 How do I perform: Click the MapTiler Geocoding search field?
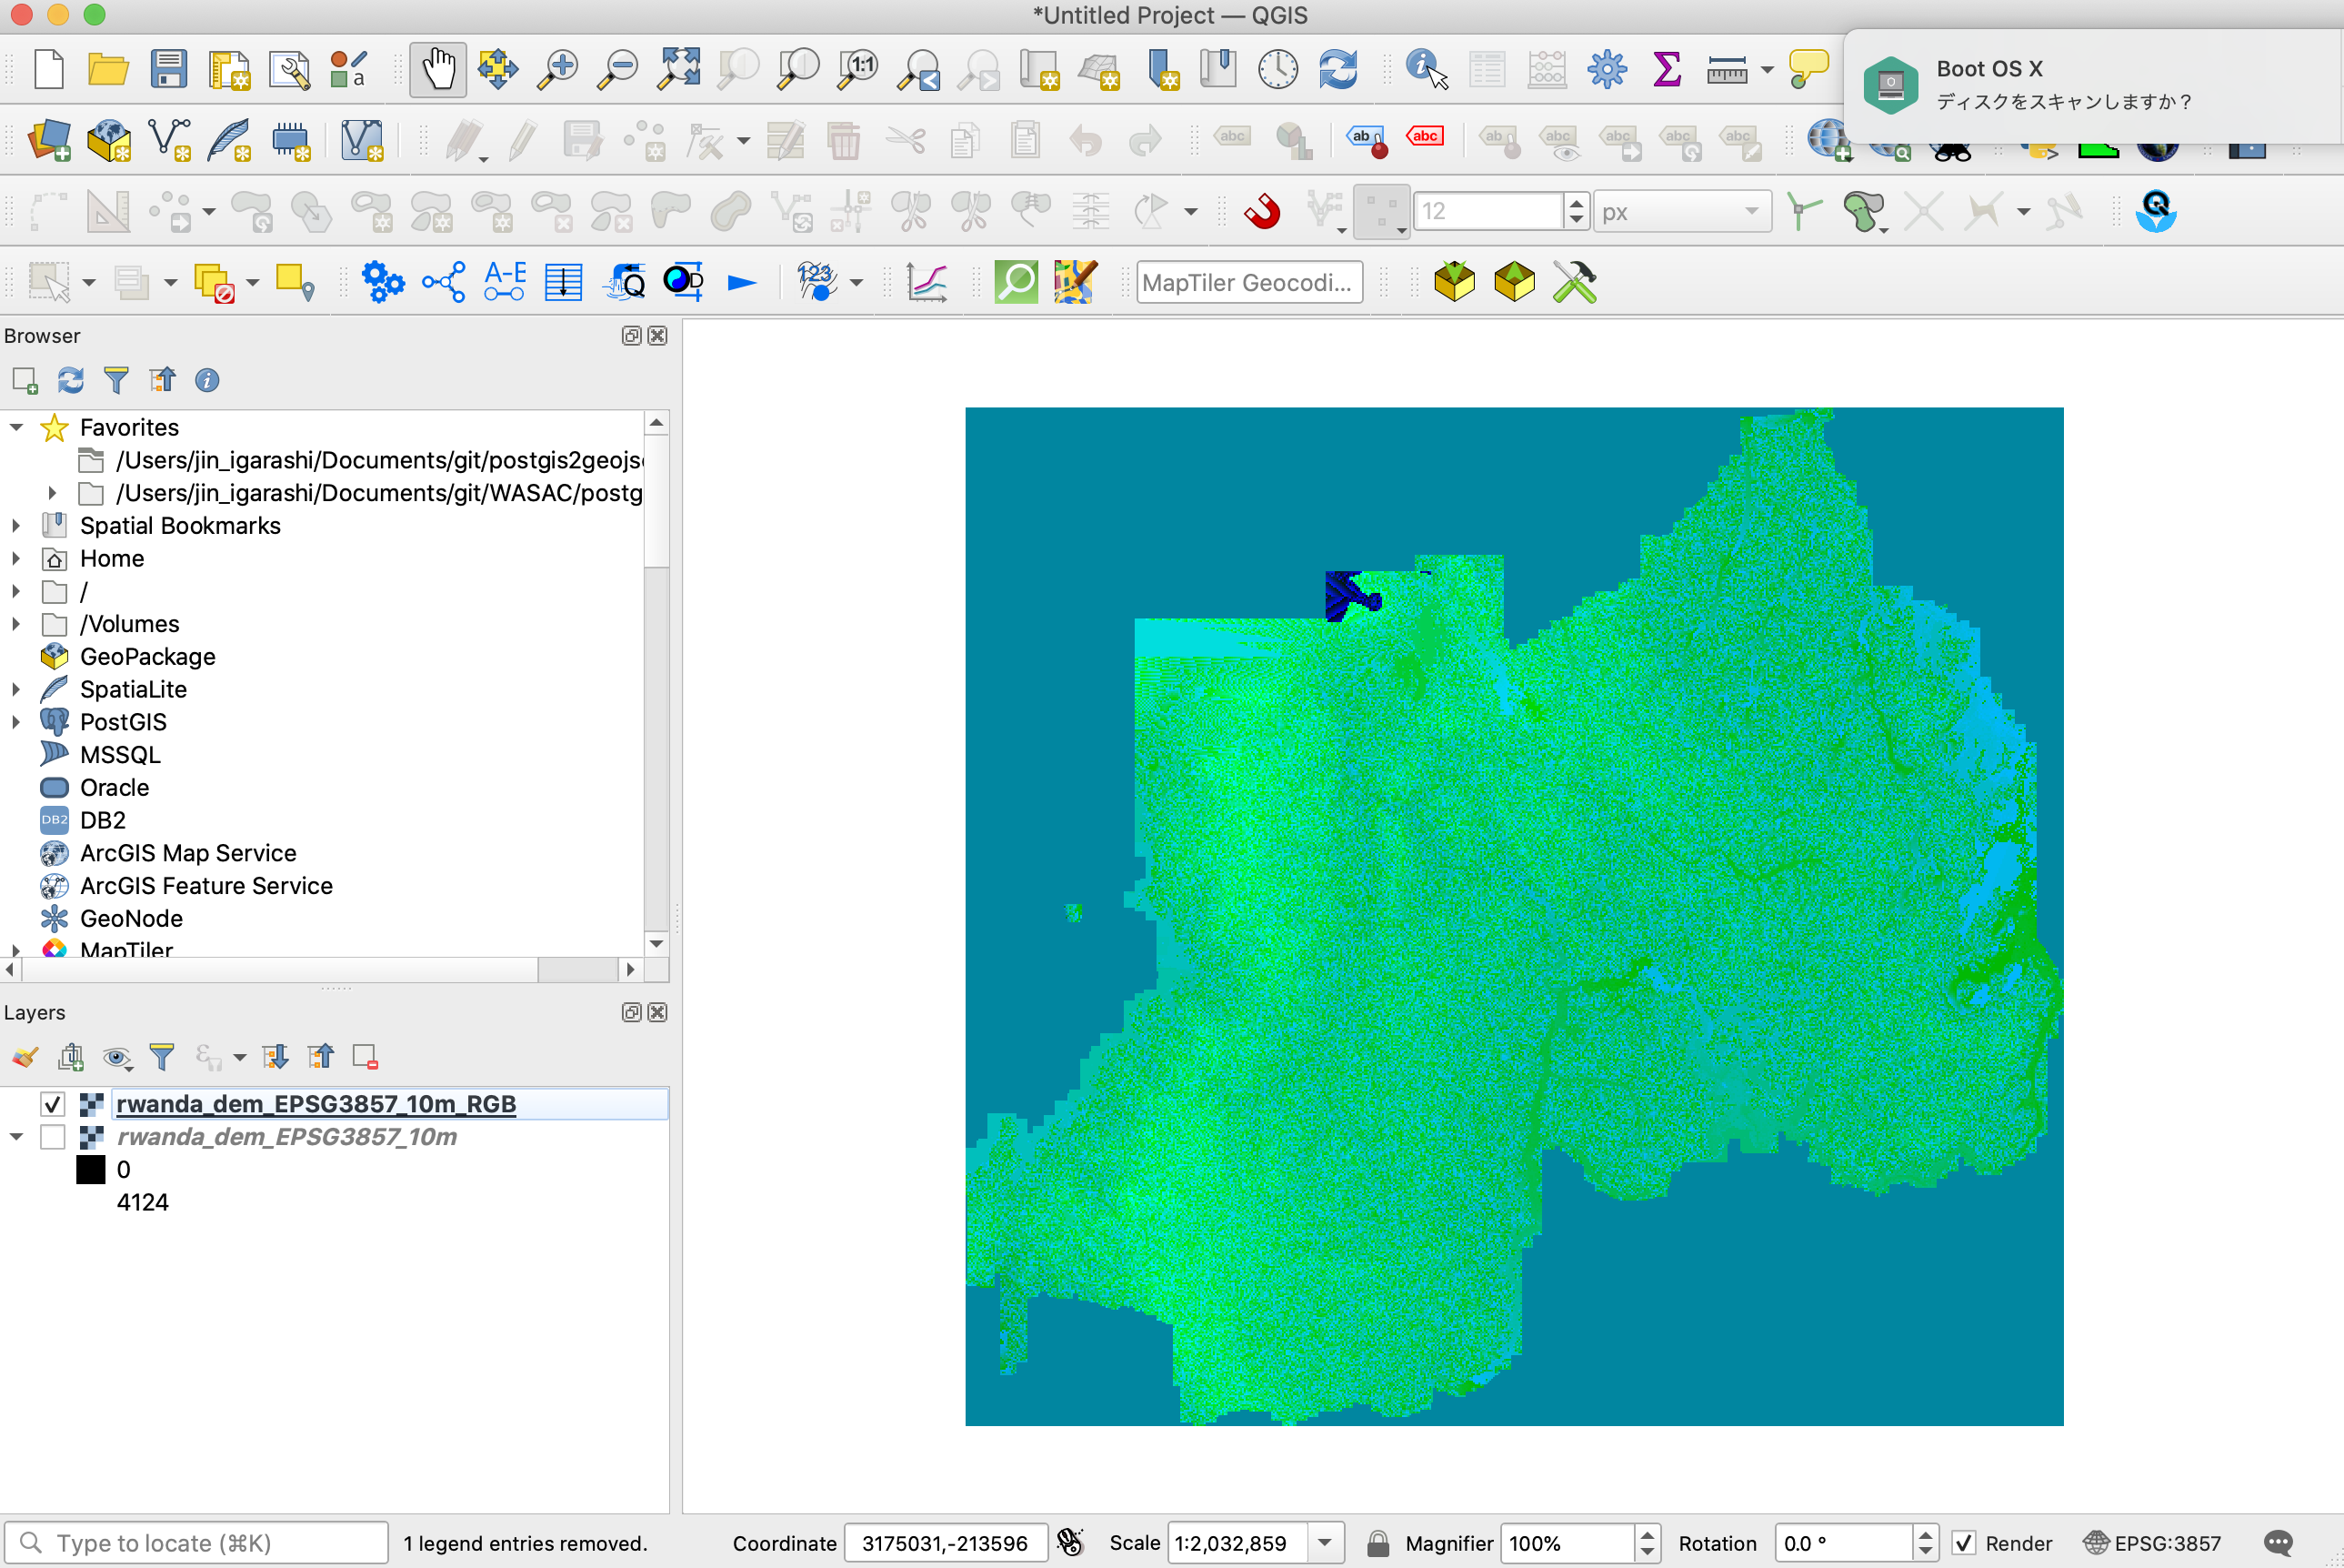(1248, 282)
